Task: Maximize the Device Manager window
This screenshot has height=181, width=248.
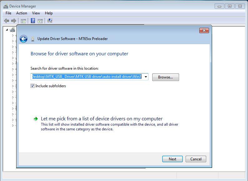Action: coord(230,6)
